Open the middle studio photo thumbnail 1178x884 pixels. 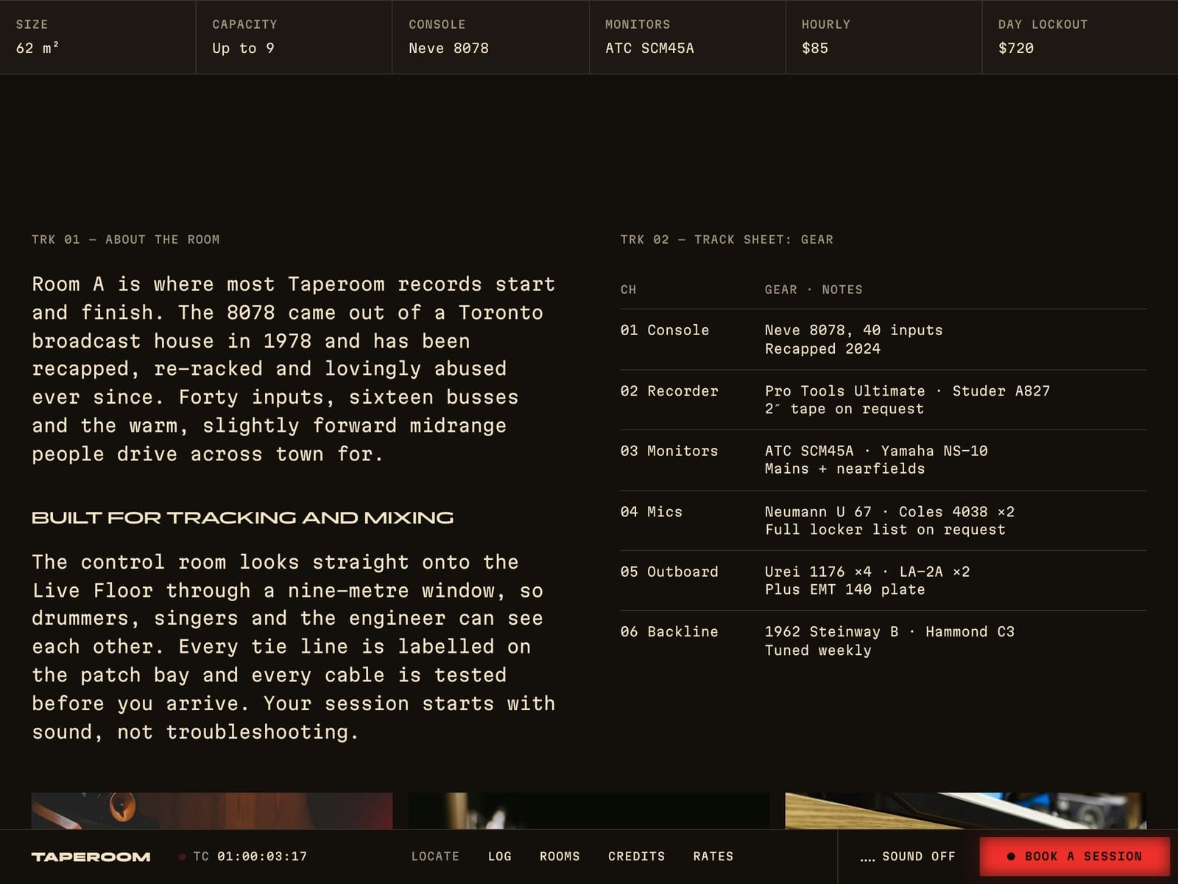point(589,810)
